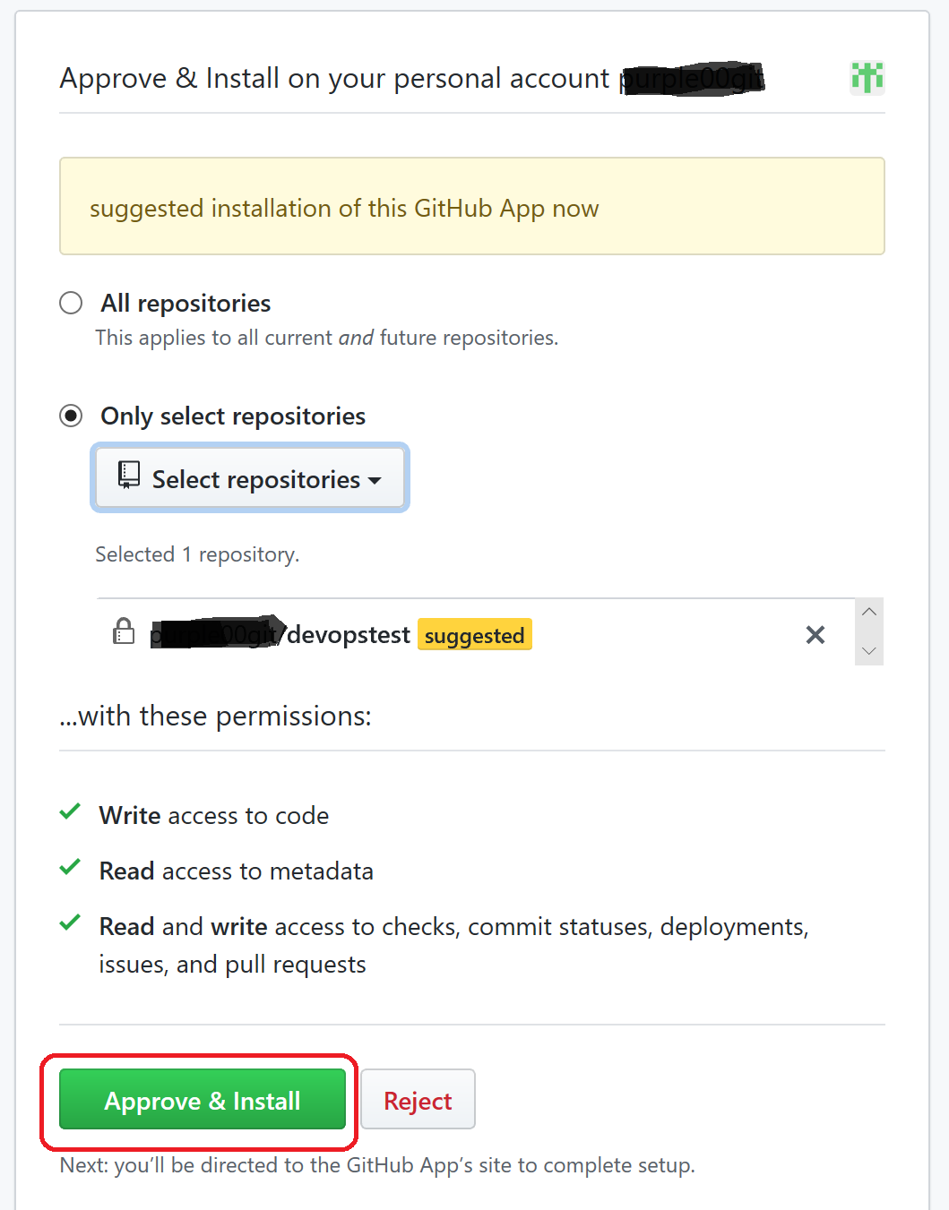The image size is (949, 1210).
Task: Click the Approve & Install heading
Action: tap(336, 78)
